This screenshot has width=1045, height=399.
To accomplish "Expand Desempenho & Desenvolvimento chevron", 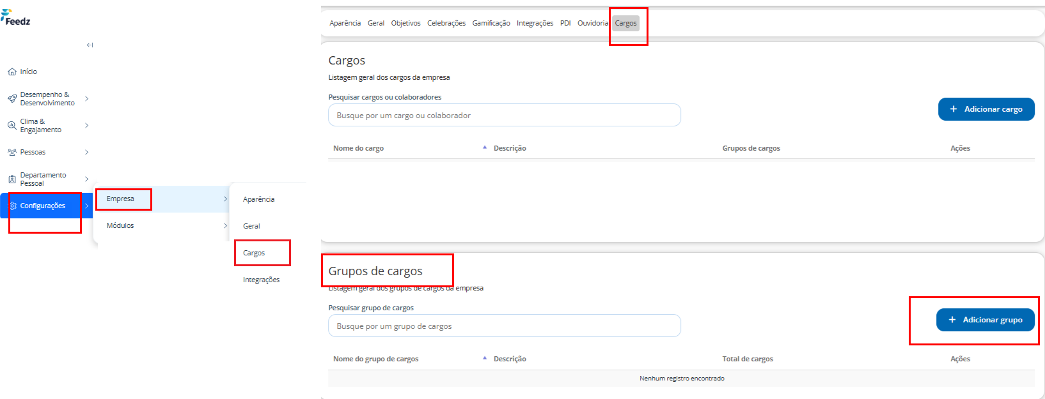I will (x=87, y=98).
